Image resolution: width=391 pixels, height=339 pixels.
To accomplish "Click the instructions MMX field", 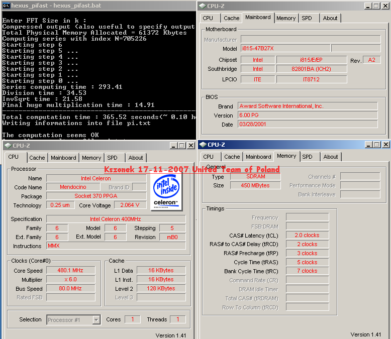I will 116,246.
